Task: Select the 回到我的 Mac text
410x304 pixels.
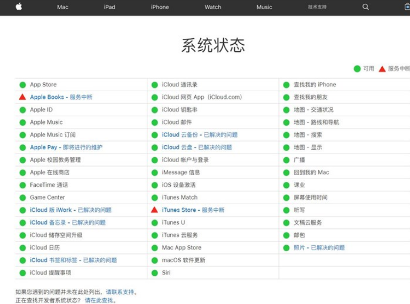Action: click(x=311, y=172)
